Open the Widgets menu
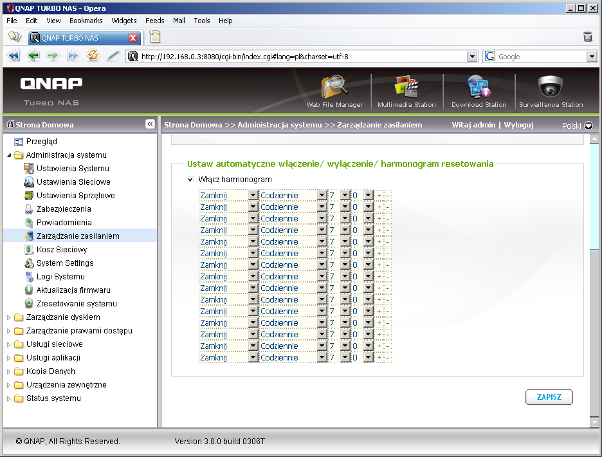This screenshot has width=602, height=457. 124,21
